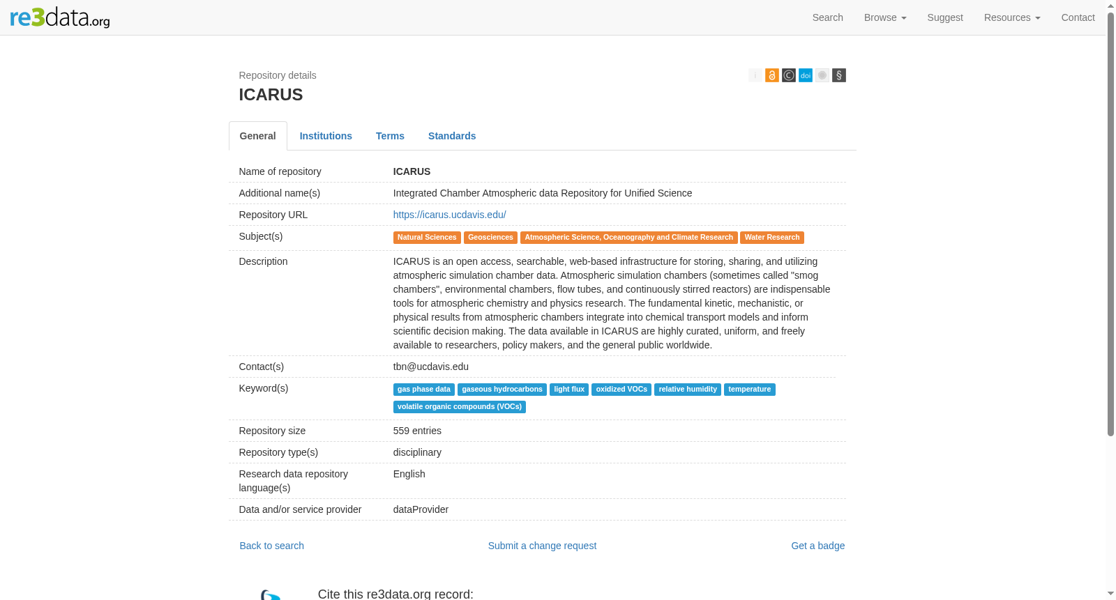Viewport: 1116px width, 600px height.
Task: Switch to the Terms tab
Action: click(x=390, y=136)
